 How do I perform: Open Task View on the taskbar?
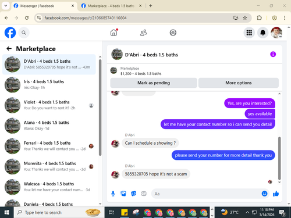pyautogui.click(x=111, y=213)
